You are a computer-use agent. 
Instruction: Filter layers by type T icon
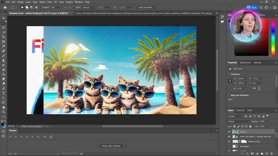click(x=255, y=116)
